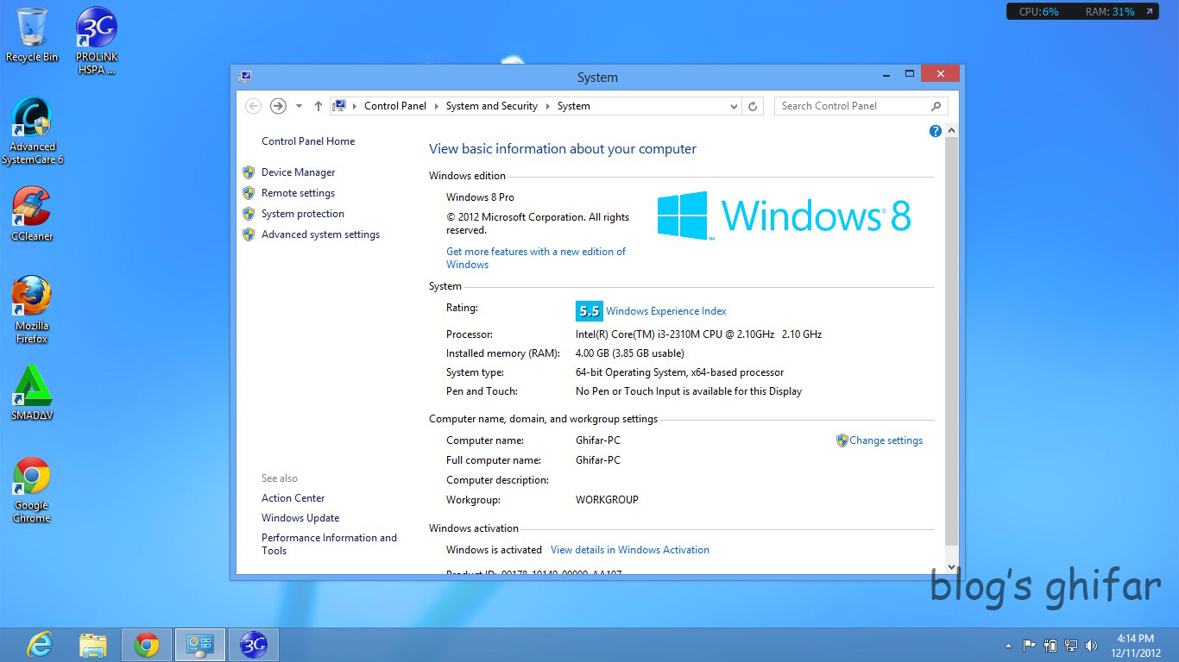
Task: Click Get more features with new edition
Action: (x=536, y=258)
